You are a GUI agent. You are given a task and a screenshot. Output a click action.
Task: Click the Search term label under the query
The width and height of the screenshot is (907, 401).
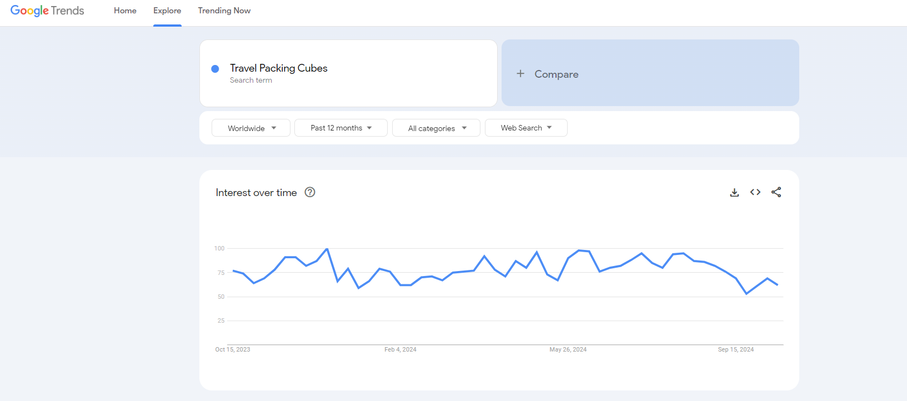(x=251, y=81)
